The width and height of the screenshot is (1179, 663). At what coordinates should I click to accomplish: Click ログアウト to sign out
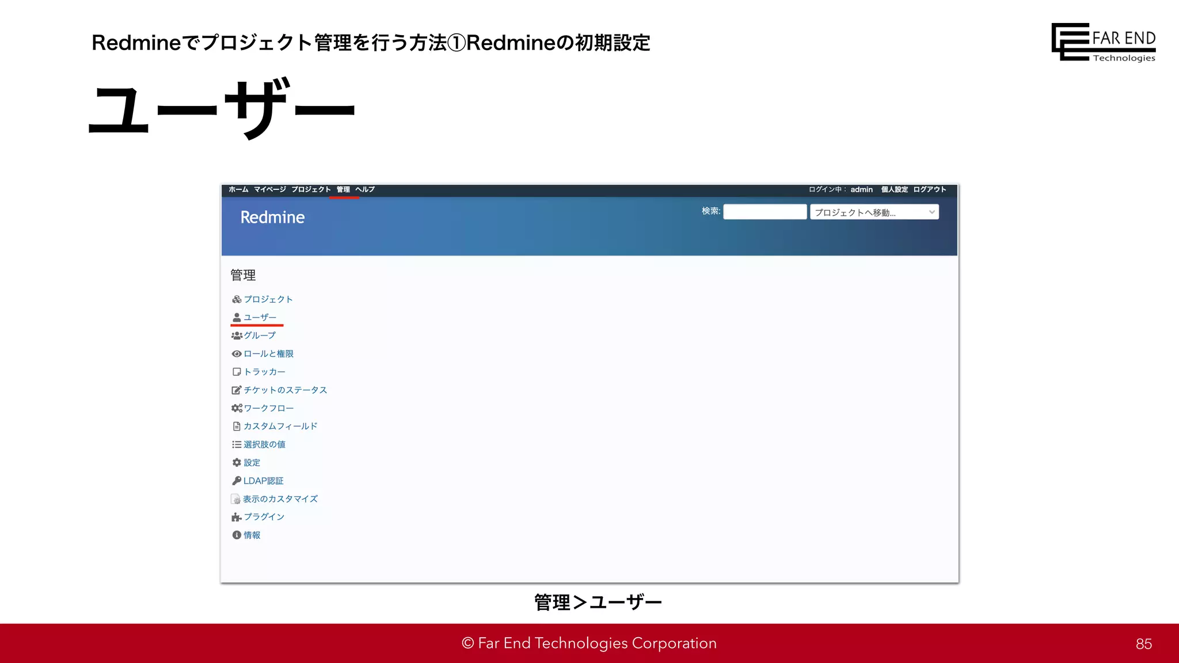tap(930, 189)
